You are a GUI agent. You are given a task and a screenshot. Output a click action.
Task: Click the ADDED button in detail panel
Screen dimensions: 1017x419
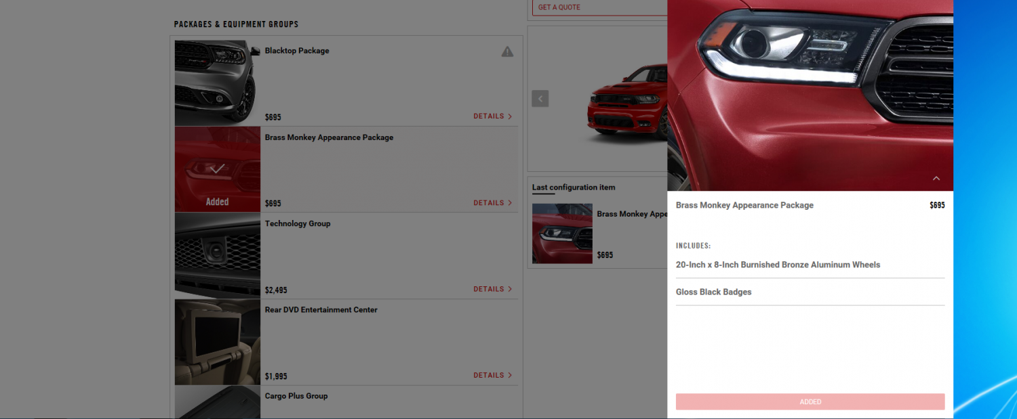[810, 402]
